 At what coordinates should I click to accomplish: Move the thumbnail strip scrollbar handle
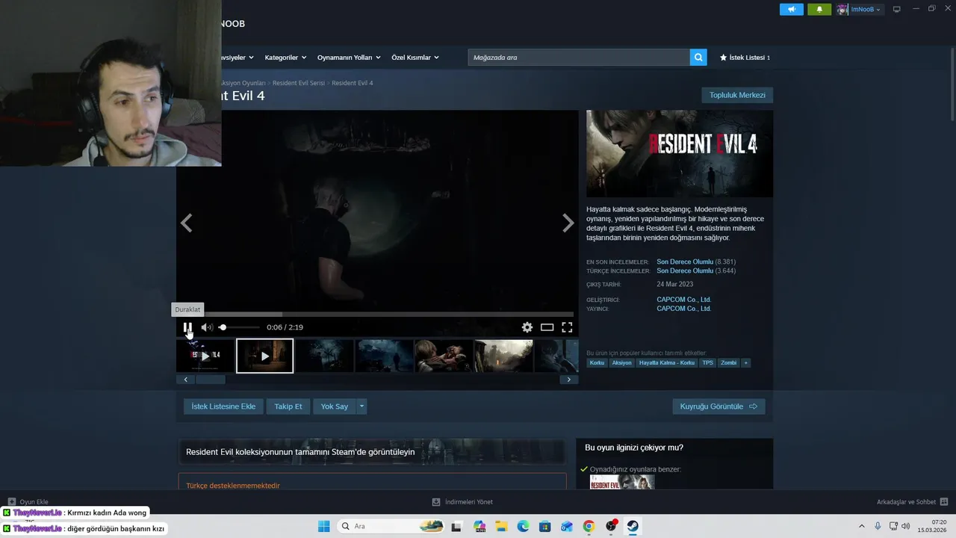tap(210, 380)
